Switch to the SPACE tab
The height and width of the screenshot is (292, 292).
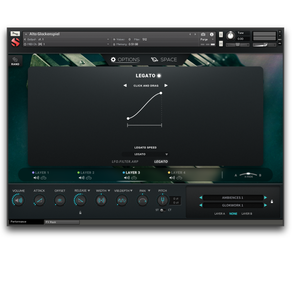[164, 60]
